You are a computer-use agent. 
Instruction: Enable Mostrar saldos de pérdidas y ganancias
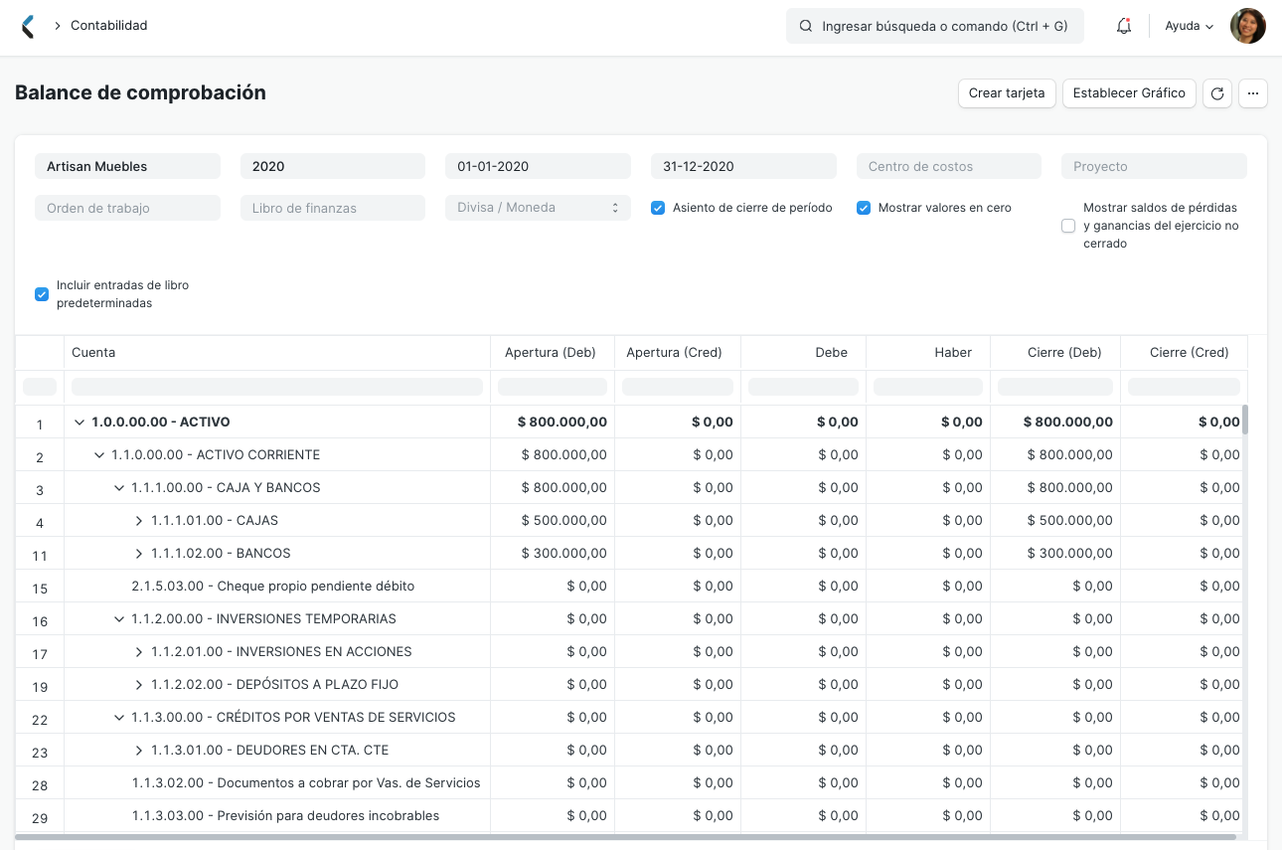pyautogui.click(x=1067, y=226)
